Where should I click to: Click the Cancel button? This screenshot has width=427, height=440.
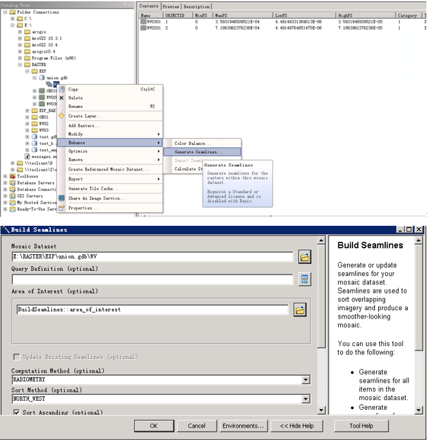pos(197,426)
